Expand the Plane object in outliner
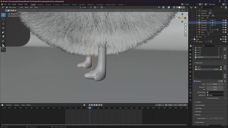The image size is (228, 128). (195, 37)
